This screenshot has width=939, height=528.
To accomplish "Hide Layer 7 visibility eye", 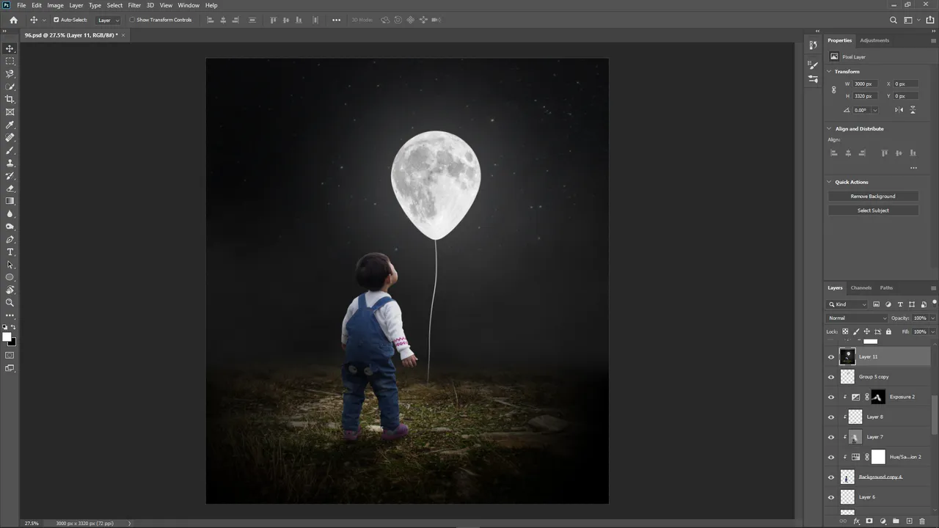I will coord(831,437).
